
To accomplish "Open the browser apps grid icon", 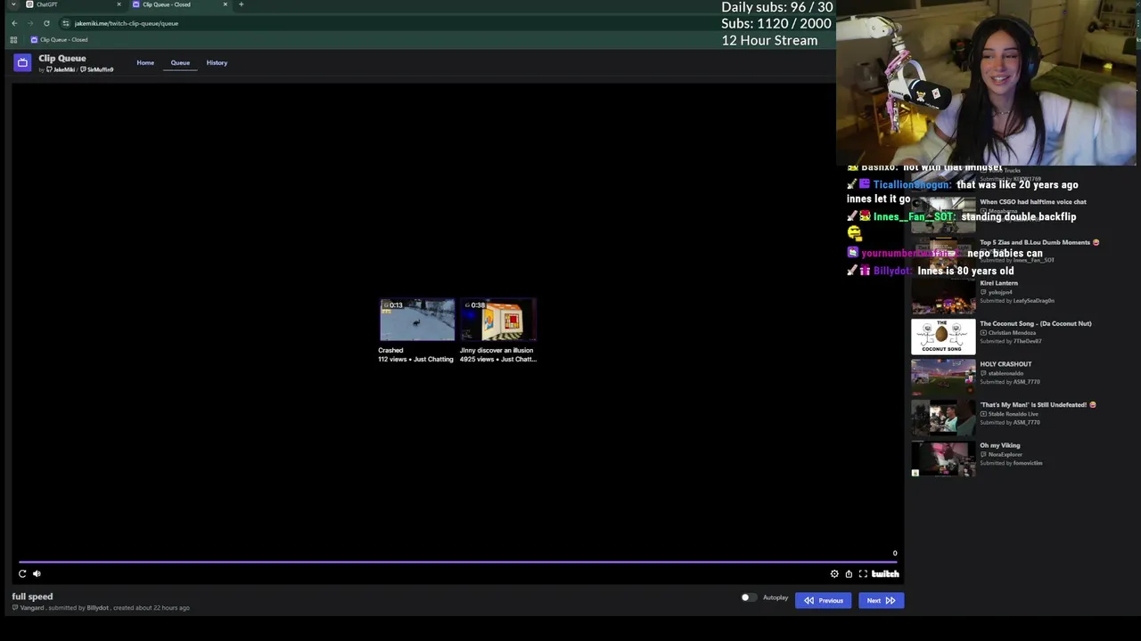I will 13,40.
